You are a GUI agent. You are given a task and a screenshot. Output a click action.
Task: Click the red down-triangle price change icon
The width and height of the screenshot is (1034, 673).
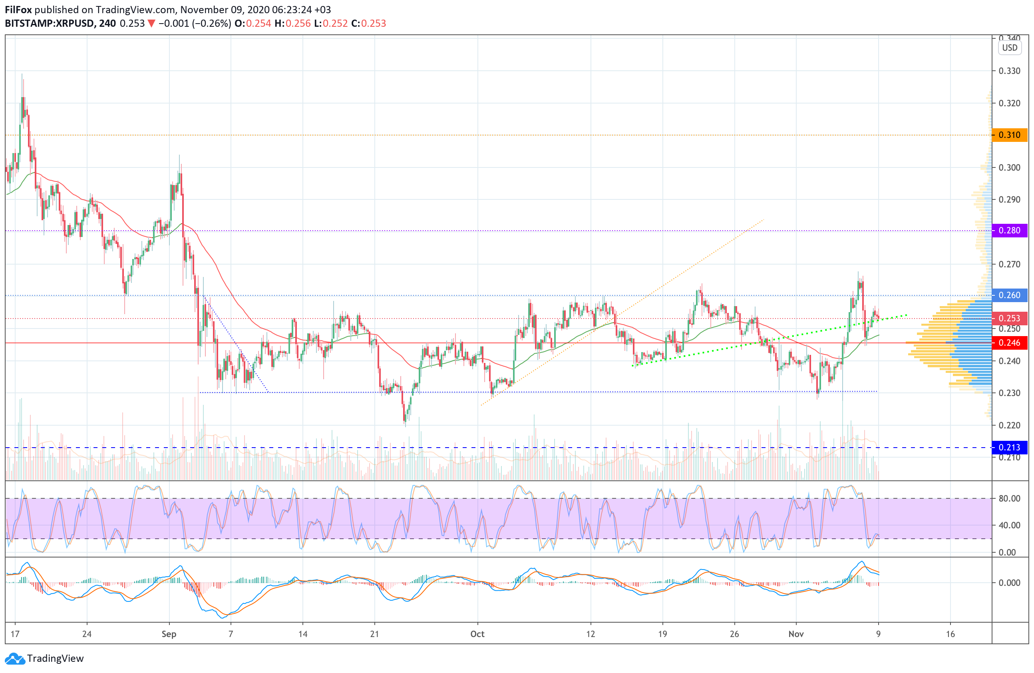tap(151, 24)
